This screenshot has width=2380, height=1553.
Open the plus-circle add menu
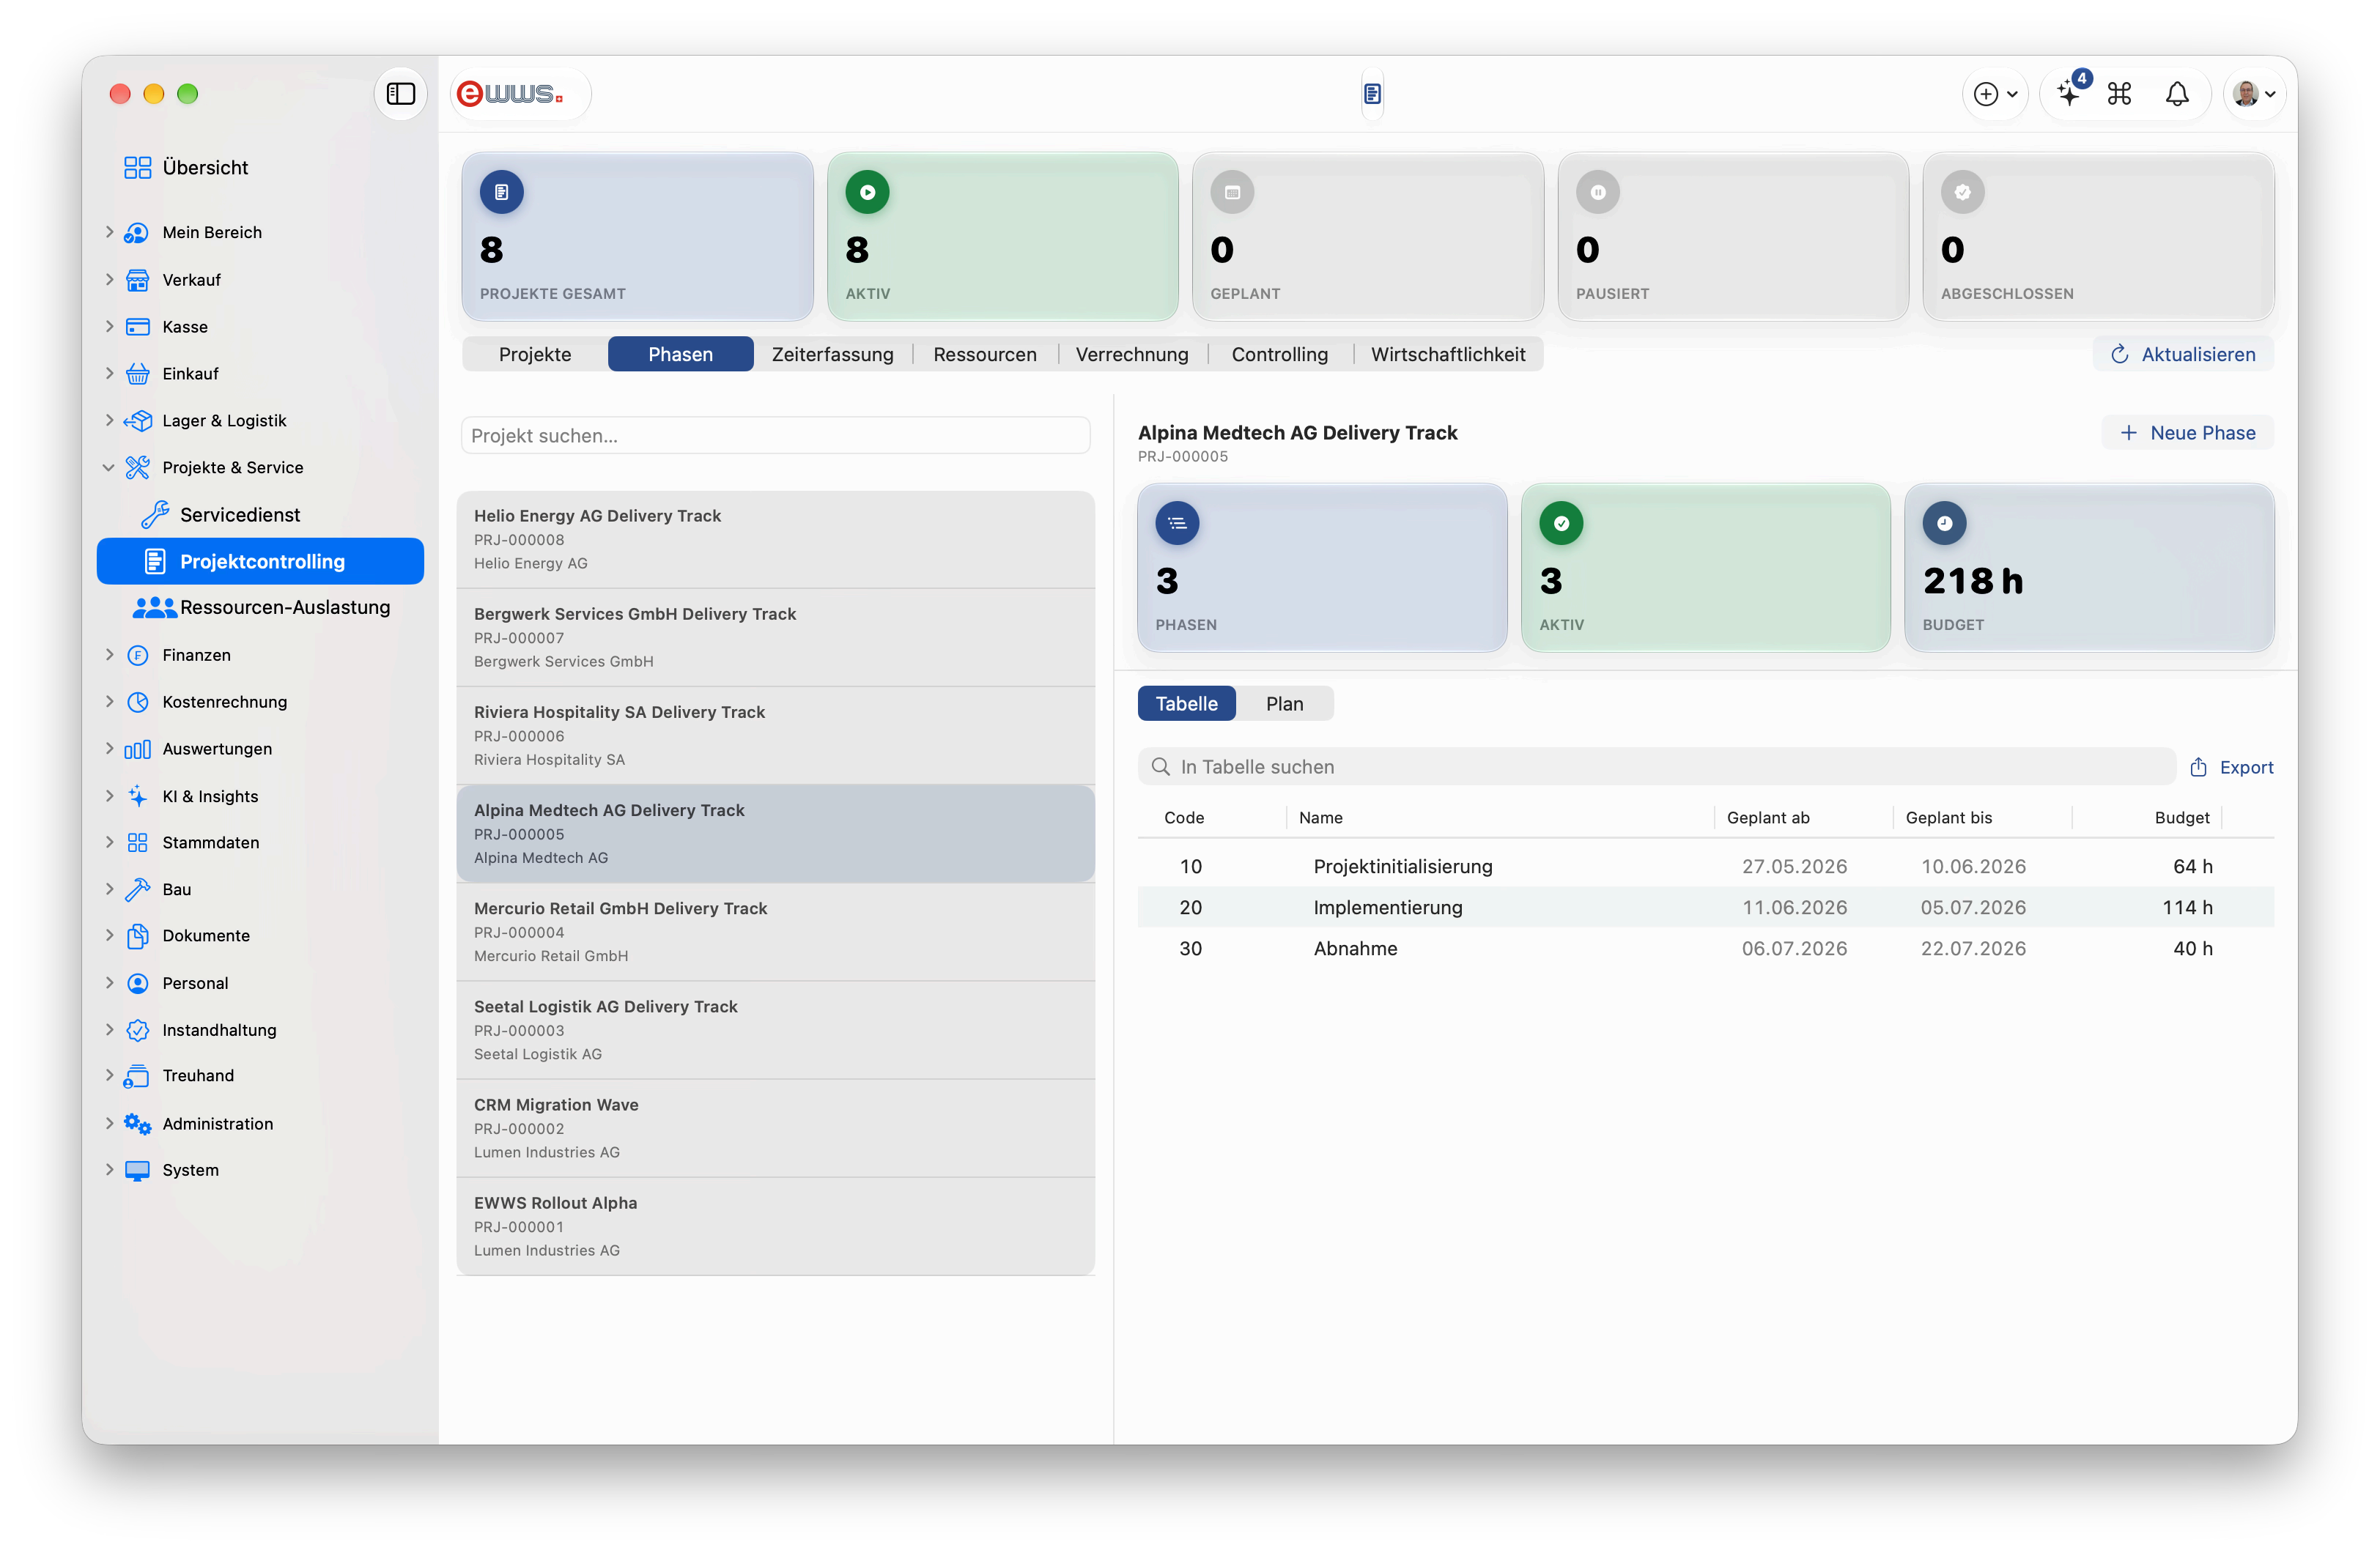pyautogui.click(x=1995, y=93)
